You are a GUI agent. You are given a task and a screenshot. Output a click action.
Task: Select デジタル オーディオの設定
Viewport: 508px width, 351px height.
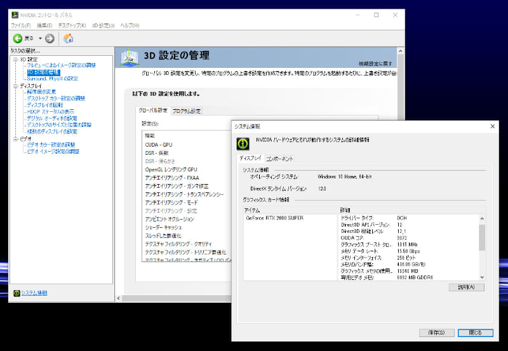(52, 118)
